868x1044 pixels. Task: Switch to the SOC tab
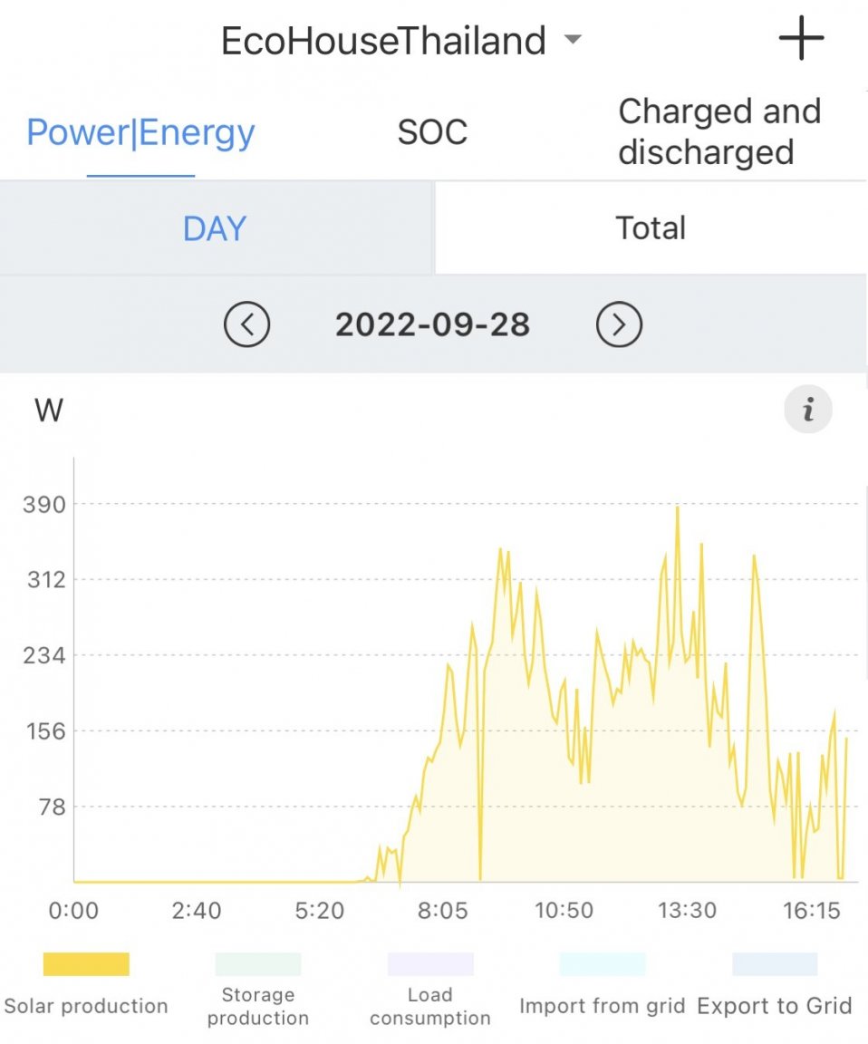(x=433, y=131)
